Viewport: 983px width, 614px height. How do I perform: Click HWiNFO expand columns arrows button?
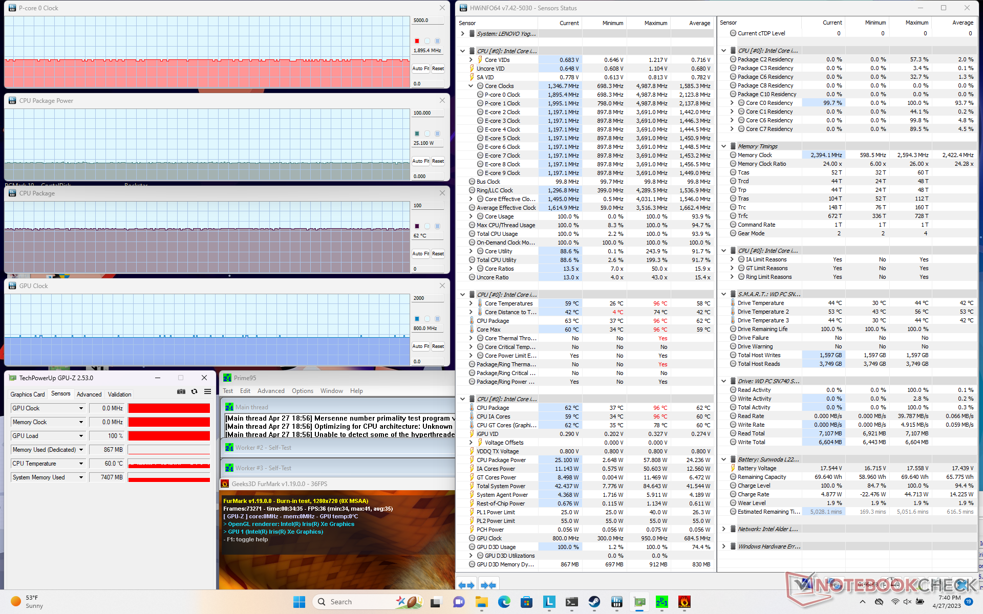[x=466, y=585]
